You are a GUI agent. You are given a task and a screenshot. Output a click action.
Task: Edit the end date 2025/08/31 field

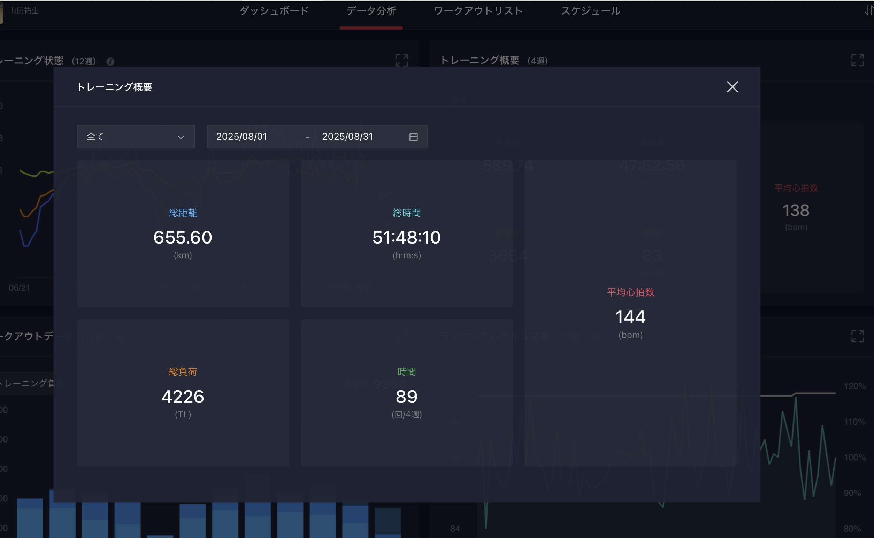point(347,137)
